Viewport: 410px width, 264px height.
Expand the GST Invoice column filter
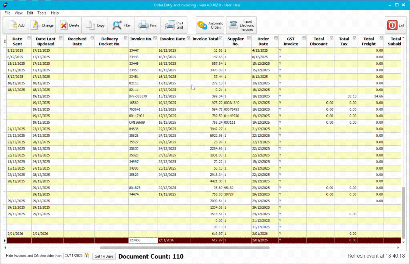(x=304, y=38)
